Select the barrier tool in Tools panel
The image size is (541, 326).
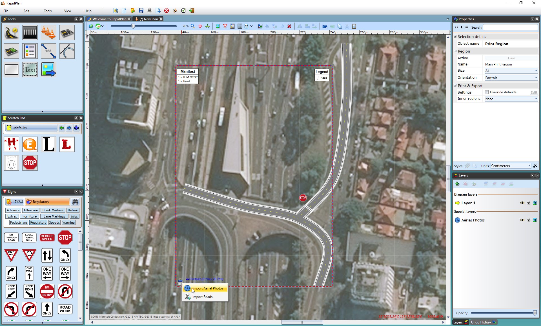coord(30,32)
